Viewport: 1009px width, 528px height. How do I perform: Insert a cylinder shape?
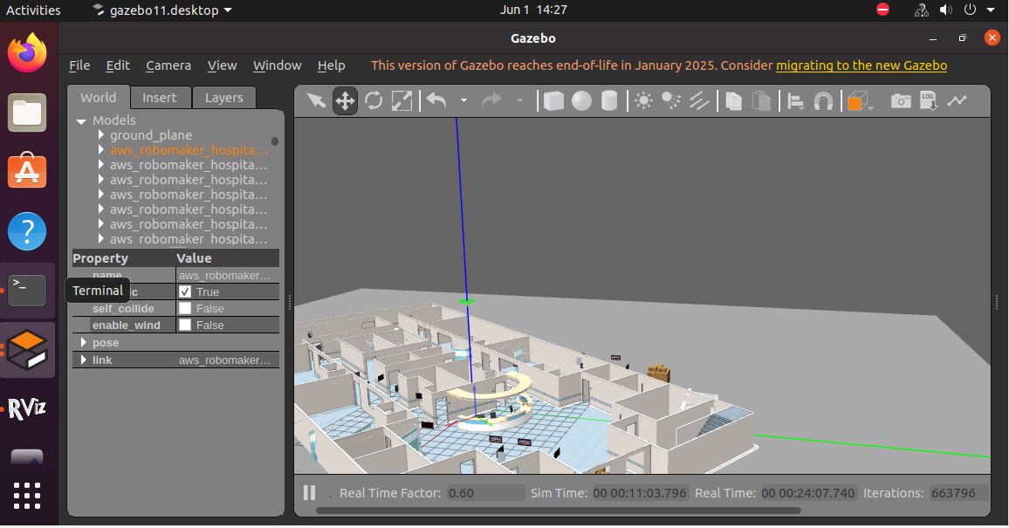609,101
